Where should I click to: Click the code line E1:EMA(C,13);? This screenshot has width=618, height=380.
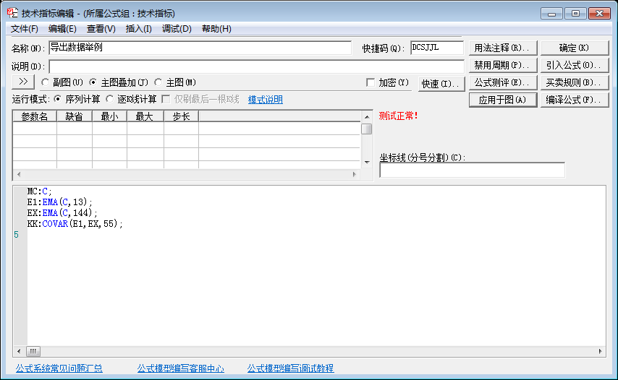tap(59, 202)
